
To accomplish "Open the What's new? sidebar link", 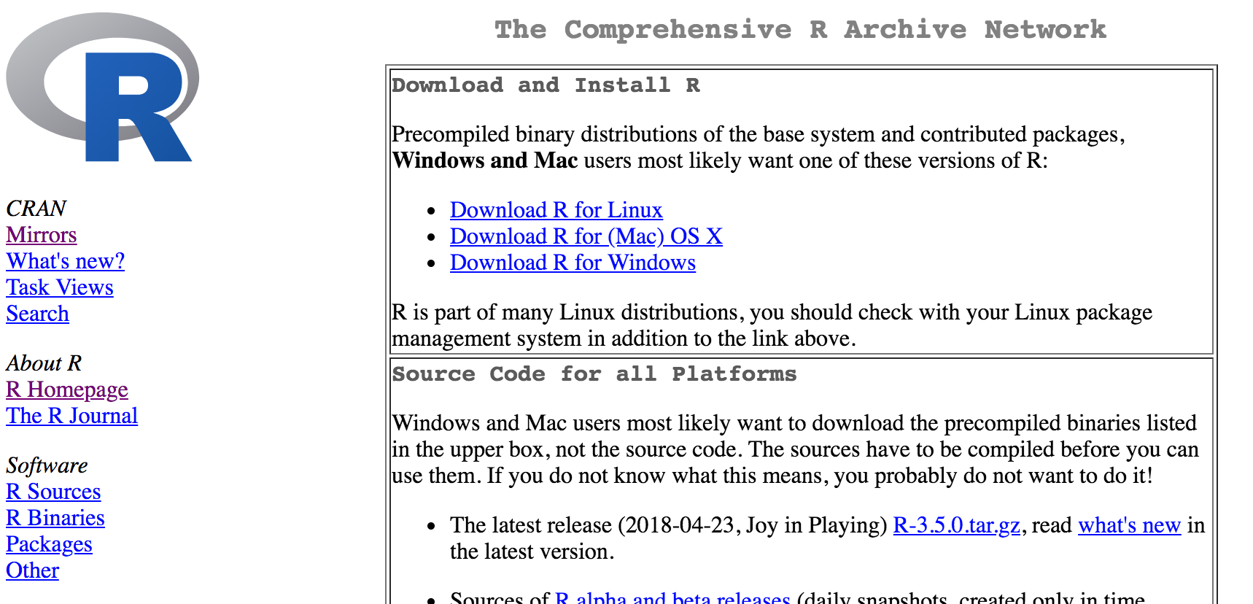I will (x=66, y=261).
